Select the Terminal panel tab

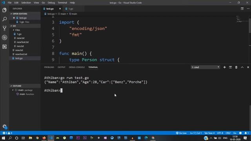tap(93, 67)
